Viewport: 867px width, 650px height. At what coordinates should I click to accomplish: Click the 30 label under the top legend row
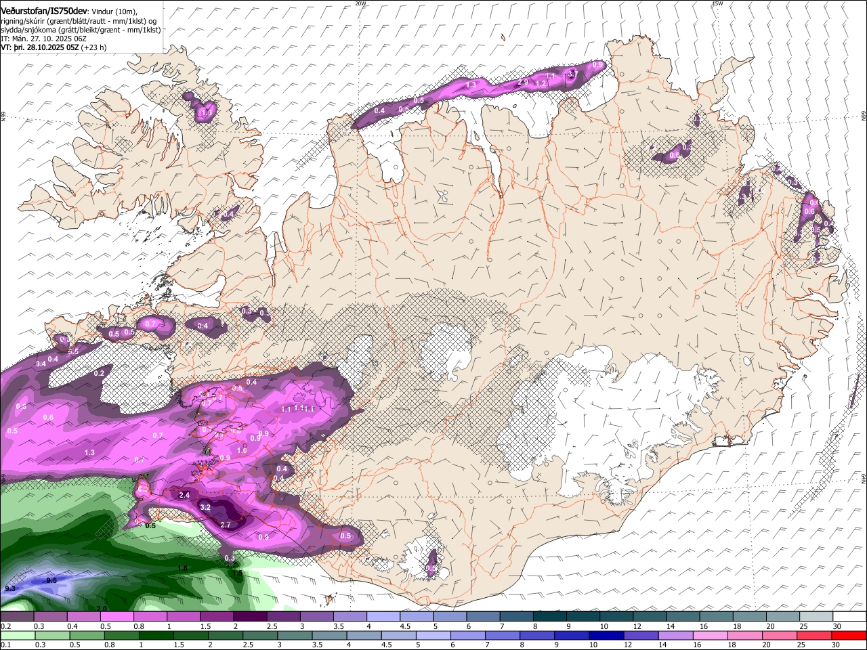tap(837, 626)
